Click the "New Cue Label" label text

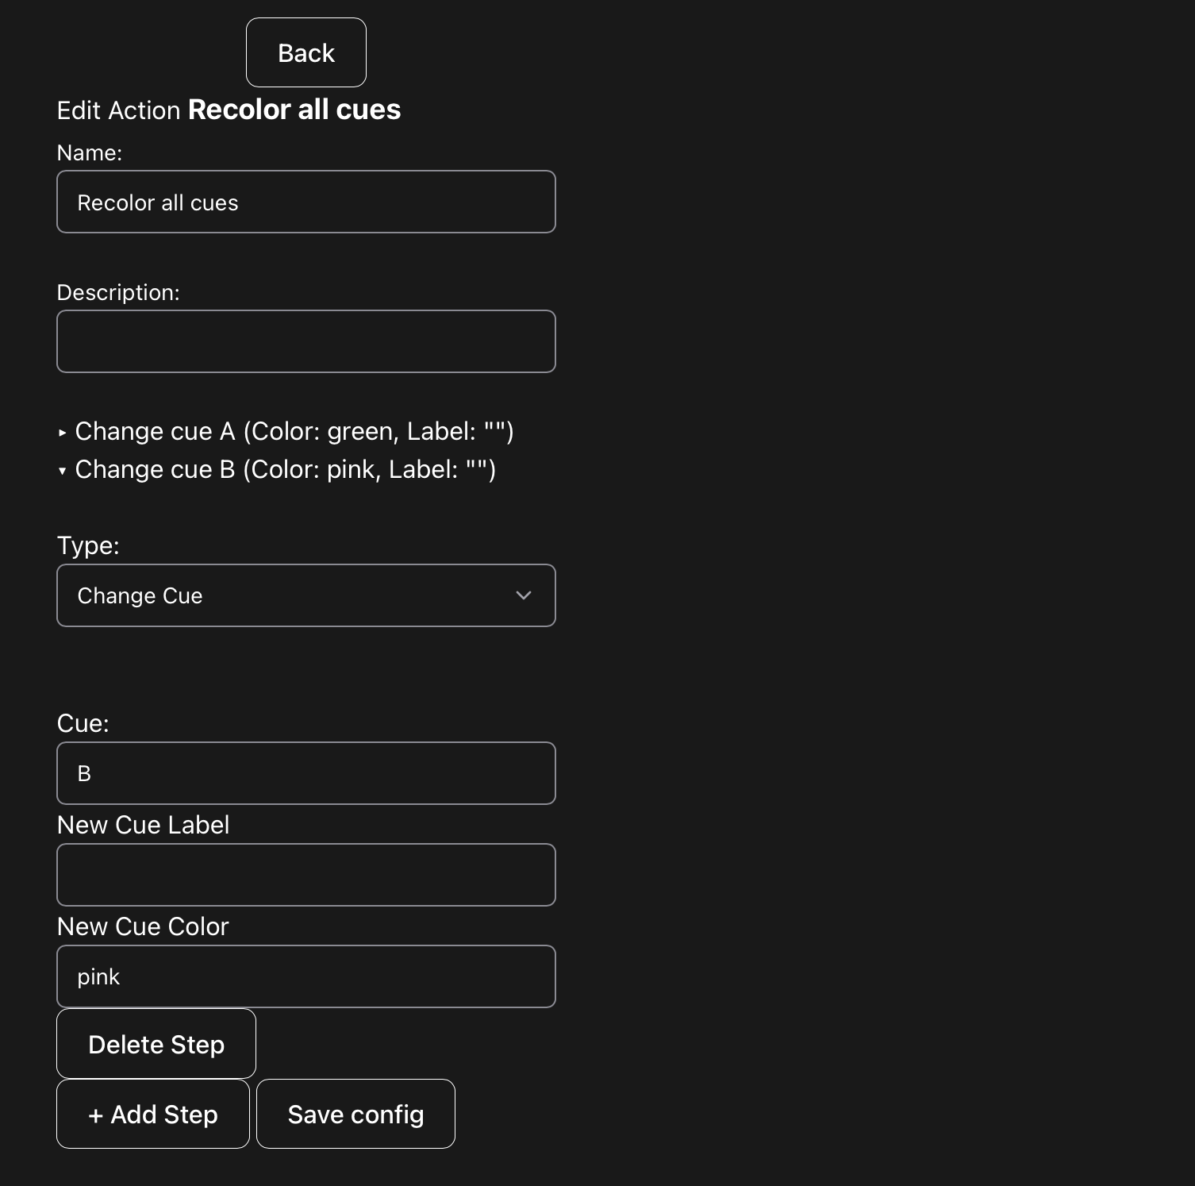click(144, 825)
